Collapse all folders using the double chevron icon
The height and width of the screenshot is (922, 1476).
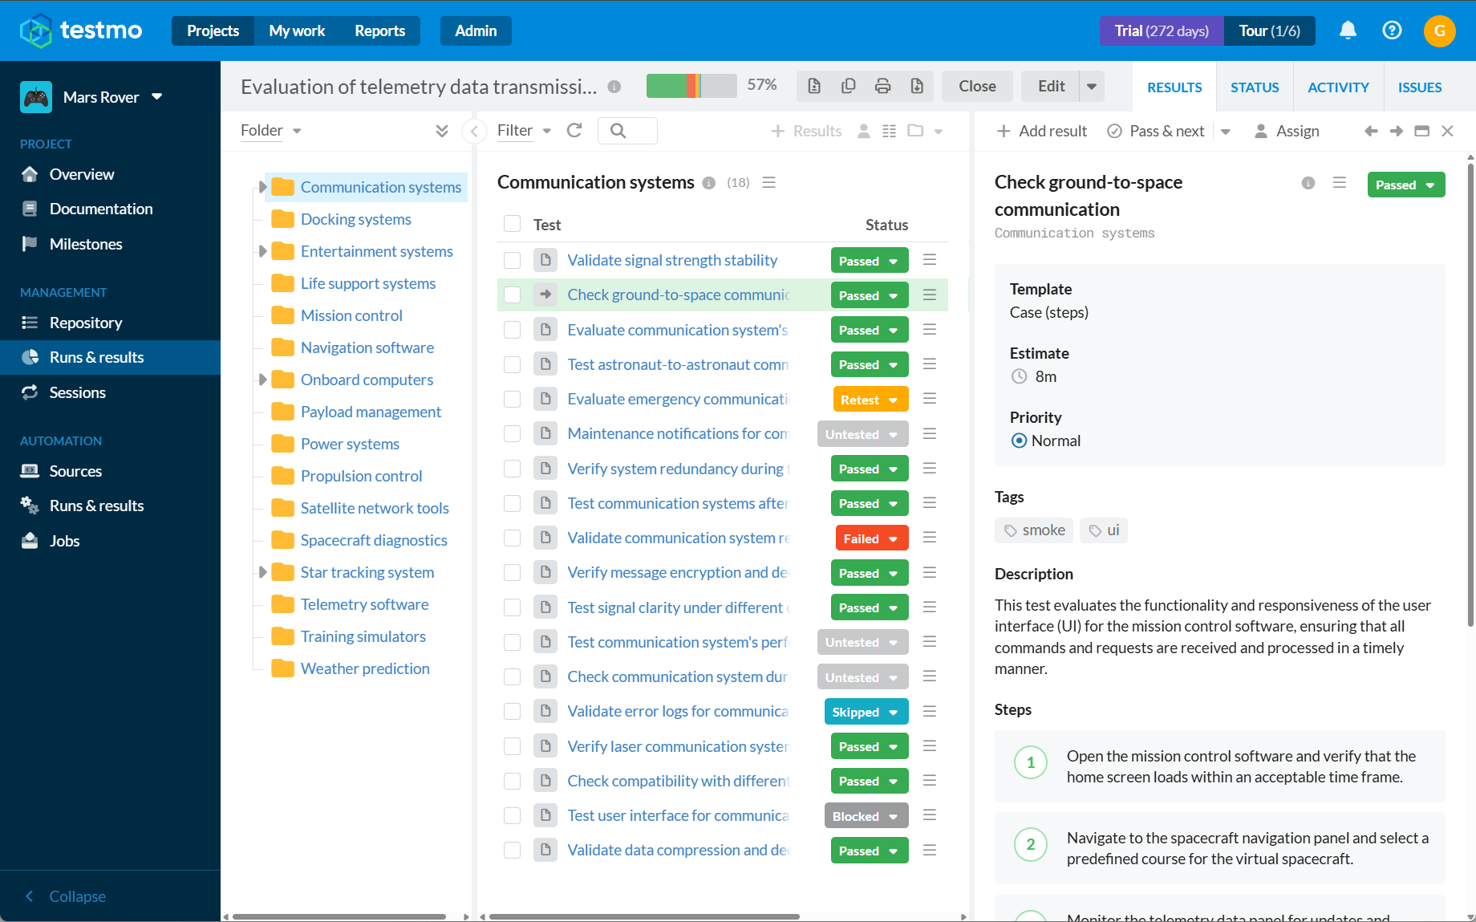pyautogui.click(x=442, y=131)
